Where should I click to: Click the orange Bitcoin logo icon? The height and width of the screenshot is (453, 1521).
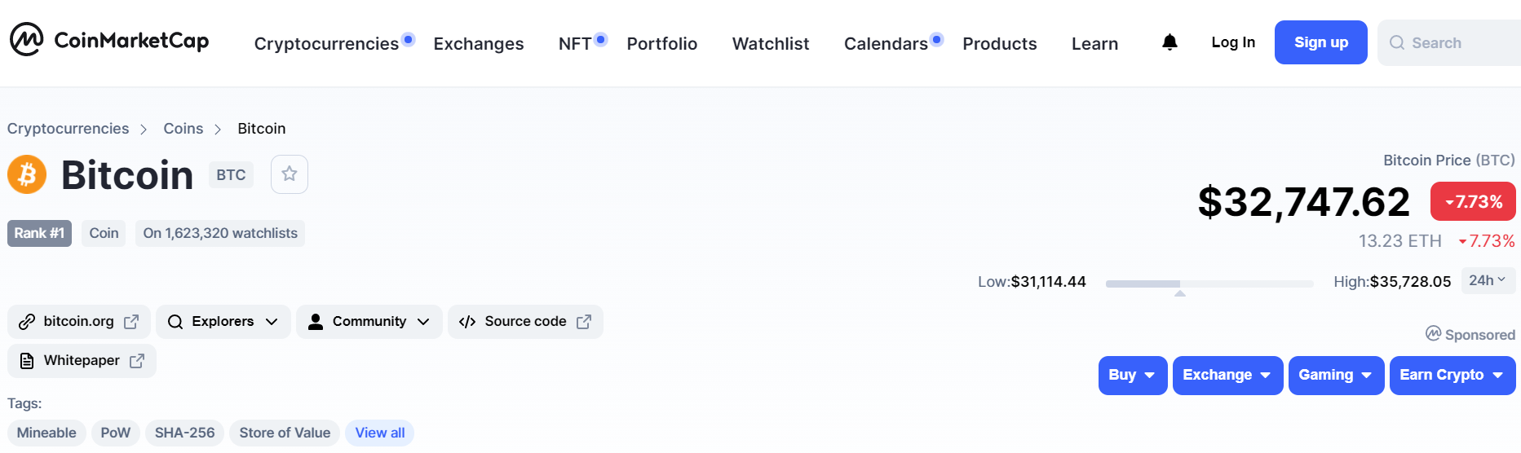(27, 174)
